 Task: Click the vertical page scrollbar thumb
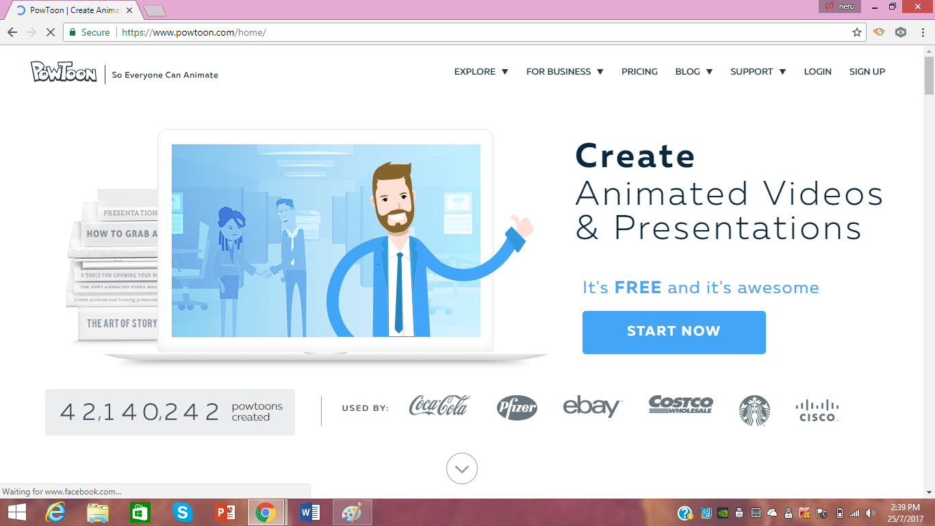(929, 77)
